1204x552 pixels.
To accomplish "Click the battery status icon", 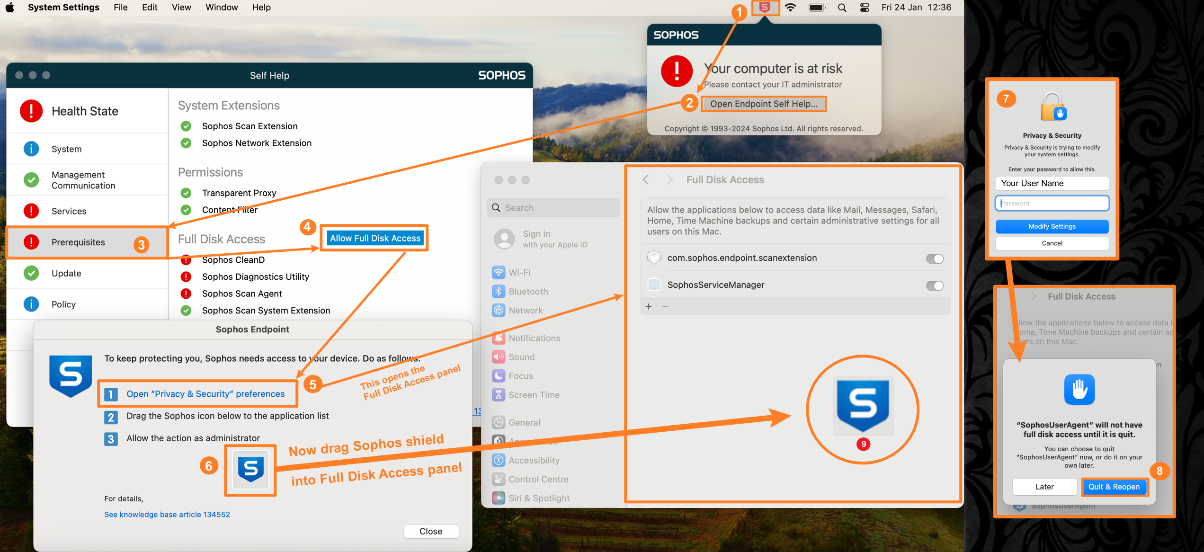I will click(x=817, y=7).
